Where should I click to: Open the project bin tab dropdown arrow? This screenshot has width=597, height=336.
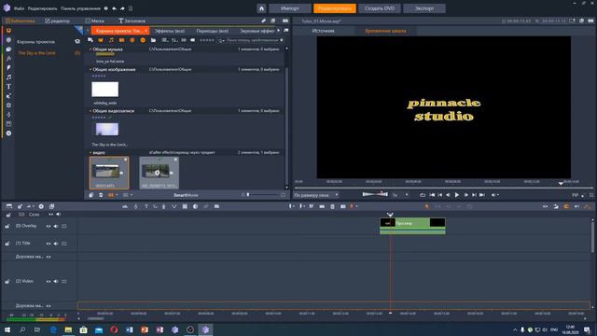tap(146, 31)
